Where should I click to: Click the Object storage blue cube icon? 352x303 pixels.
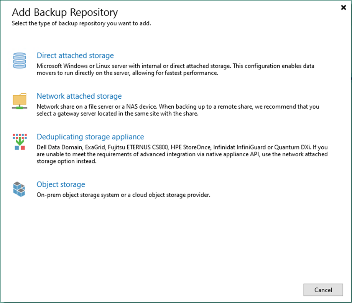20,189
